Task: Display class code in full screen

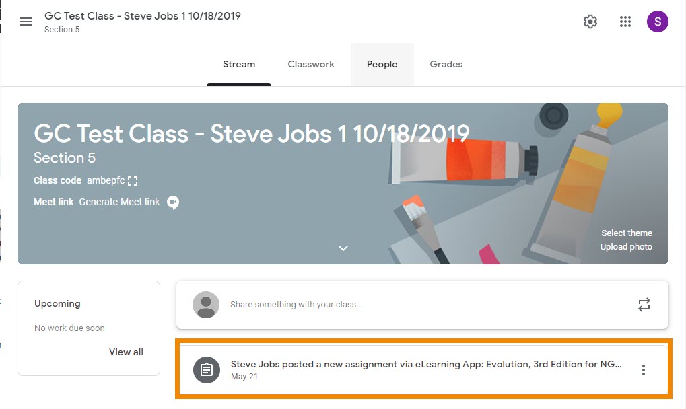Action: click(133, 181)
